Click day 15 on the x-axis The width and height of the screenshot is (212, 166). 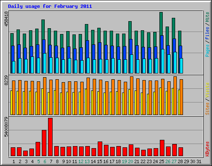[x=99, y=161]
